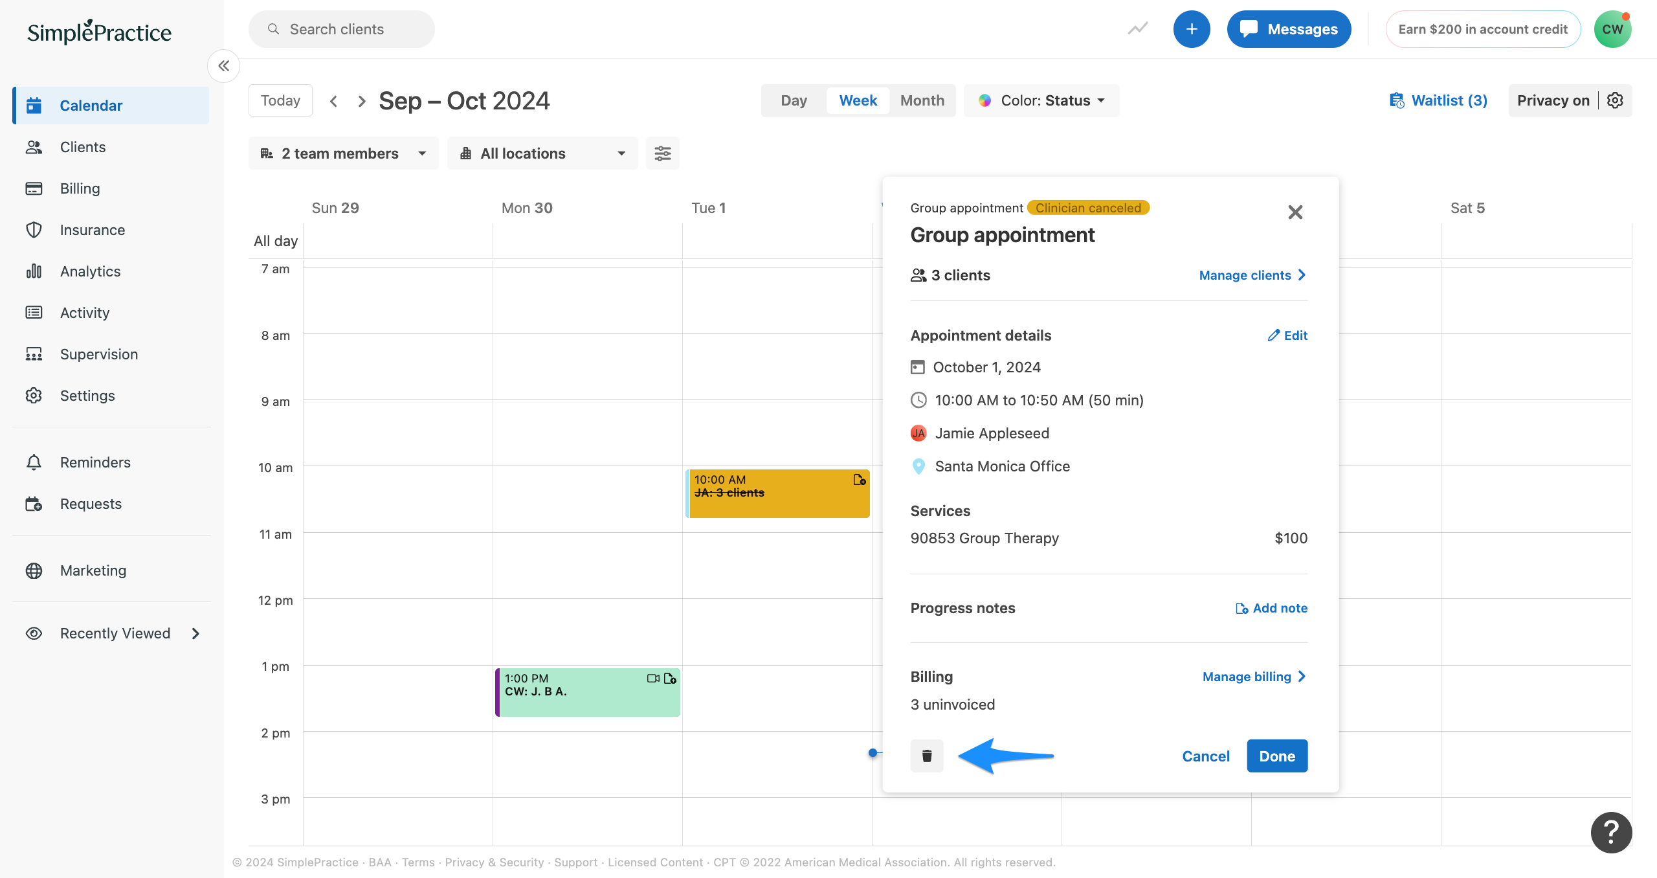Open Billing in sidebar

[111, 188]
